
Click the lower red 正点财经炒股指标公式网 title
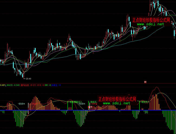(117, 99)
